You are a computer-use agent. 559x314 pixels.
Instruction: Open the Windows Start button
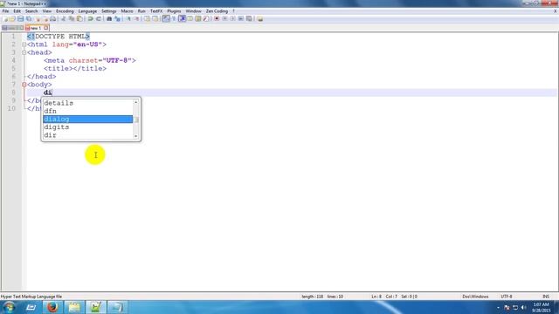(x=9, y=307)
